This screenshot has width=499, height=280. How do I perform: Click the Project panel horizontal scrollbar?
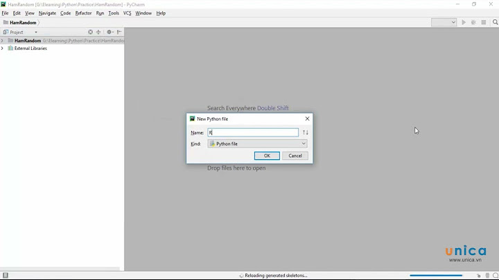pos(60,269)
